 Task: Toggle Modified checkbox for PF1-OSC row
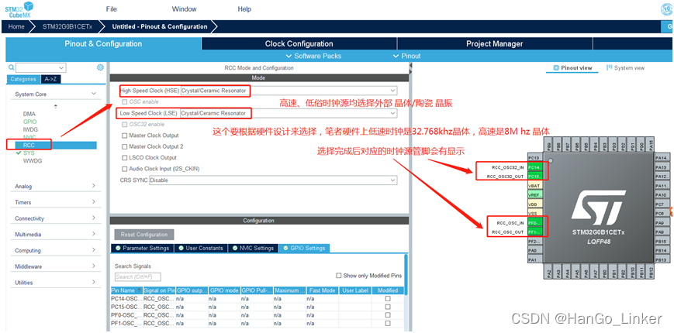388,323
